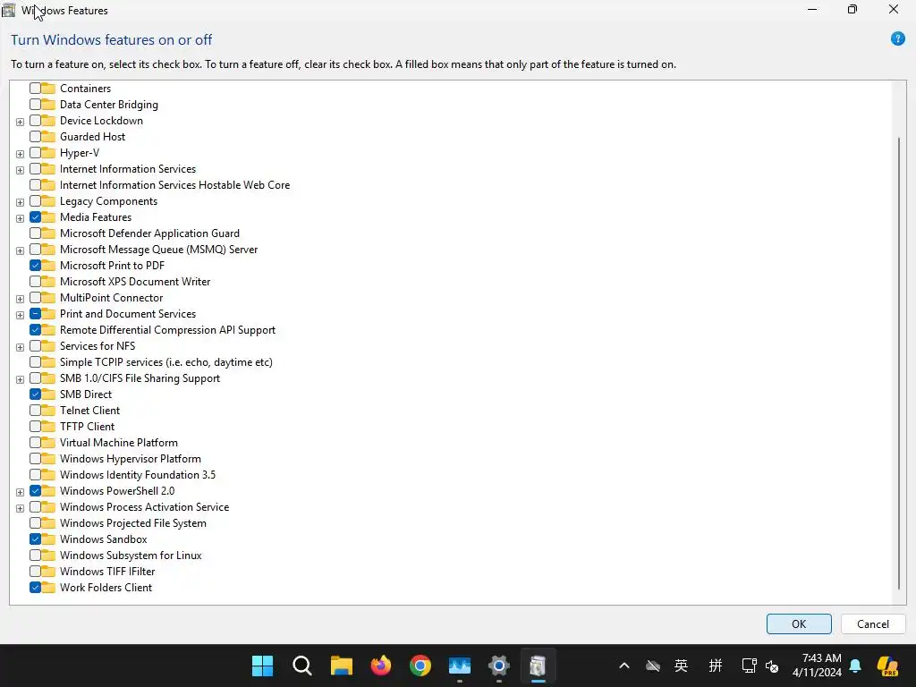Expand Legacy Components plus sign
The width and height of the screenshot is (916, 687).
pyautogui.click(x=20, y=202)
